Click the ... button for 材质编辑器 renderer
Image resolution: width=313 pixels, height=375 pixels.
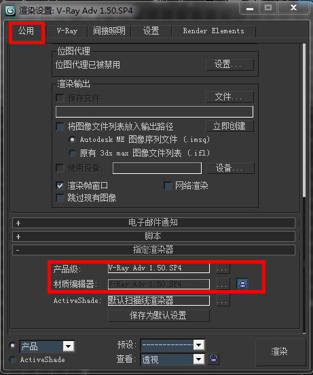pos(223,284)
